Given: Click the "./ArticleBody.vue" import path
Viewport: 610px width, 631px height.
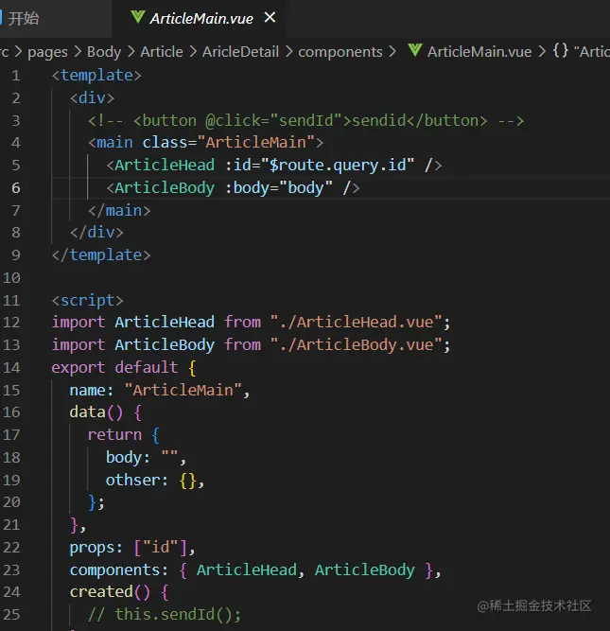Looking at the screenshot, I should point(356,345).
